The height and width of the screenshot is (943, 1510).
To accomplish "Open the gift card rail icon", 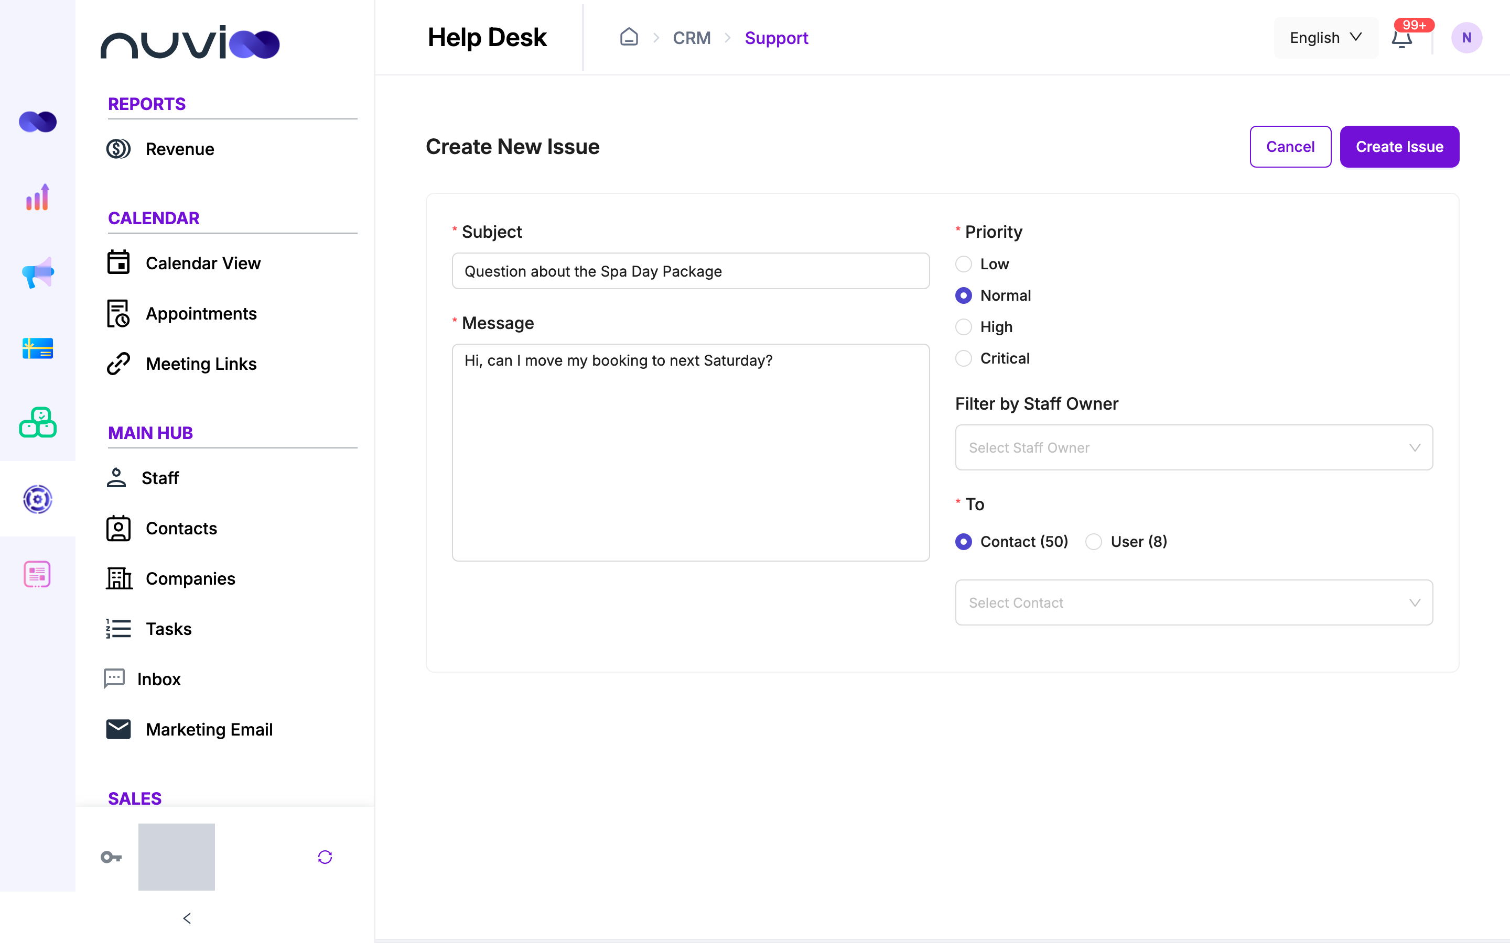I will click(x=37, y=348).
